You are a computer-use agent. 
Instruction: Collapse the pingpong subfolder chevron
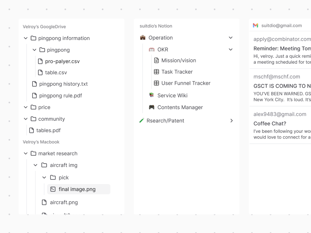(35, 50)
